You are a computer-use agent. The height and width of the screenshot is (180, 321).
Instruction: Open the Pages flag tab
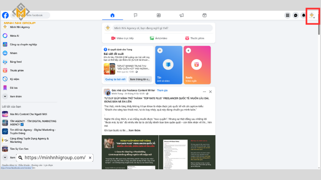pyautogui.click(x=136, y=15)
